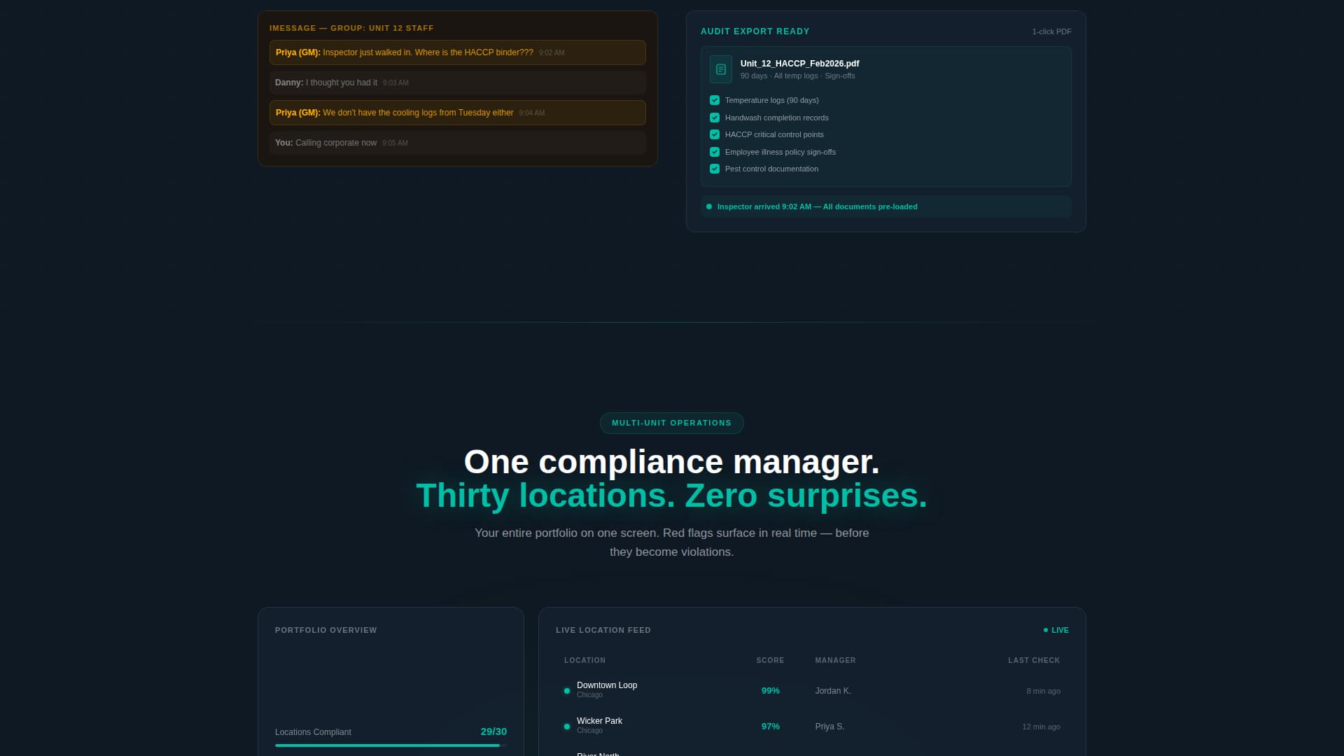This screenshot has width=1344, height=756.
Task: Click the 9:05 AM timestamp on your message
Action: 395,143
